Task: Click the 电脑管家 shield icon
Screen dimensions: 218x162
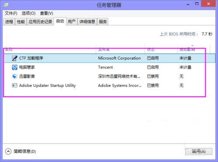Action: [x=14, y=67]
